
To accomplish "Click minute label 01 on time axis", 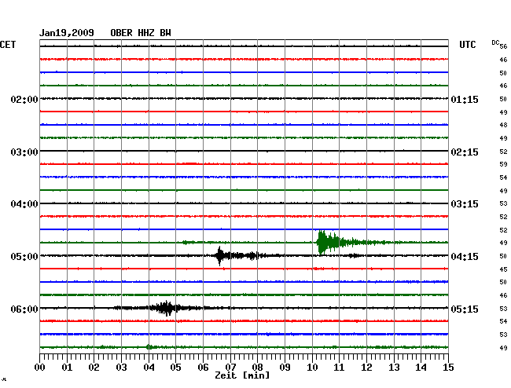I will coord(67,368).
